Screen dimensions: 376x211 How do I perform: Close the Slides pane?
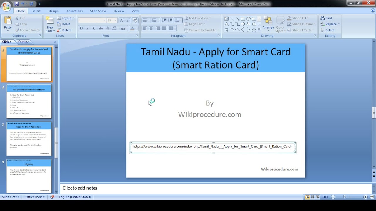point(55,42)
